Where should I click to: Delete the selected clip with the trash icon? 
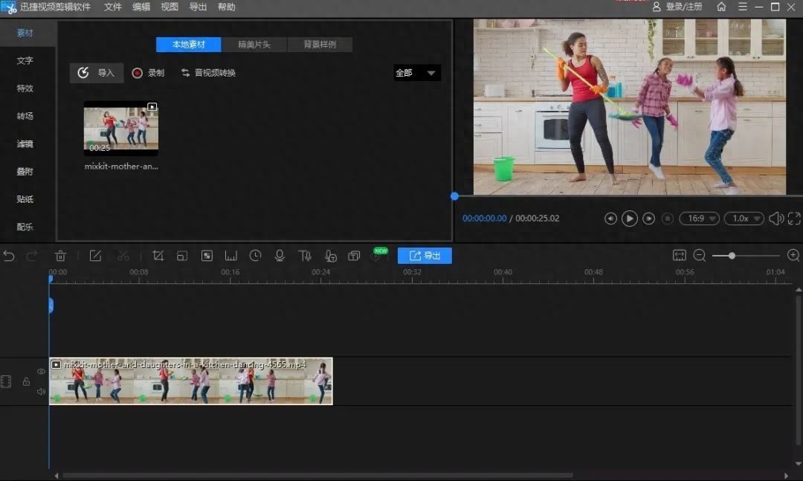click(x=60, y=256)
